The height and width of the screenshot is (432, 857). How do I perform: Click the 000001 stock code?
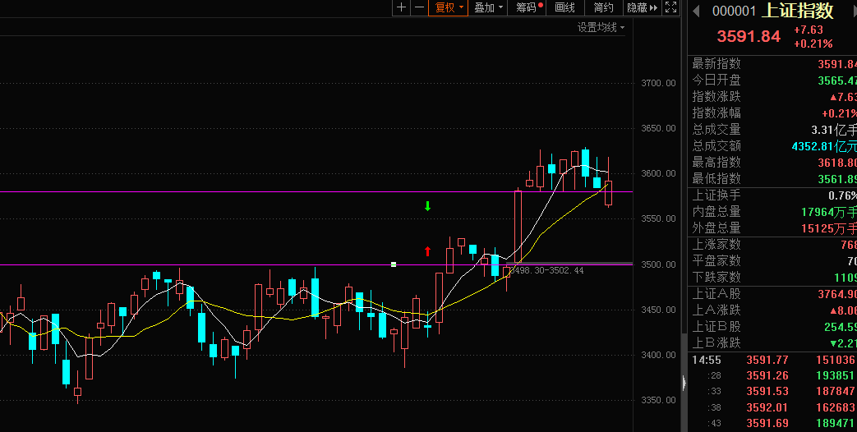pyautogui.click(x=734, y=11)
